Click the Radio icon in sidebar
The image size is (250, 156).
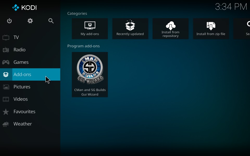[6, 50]
